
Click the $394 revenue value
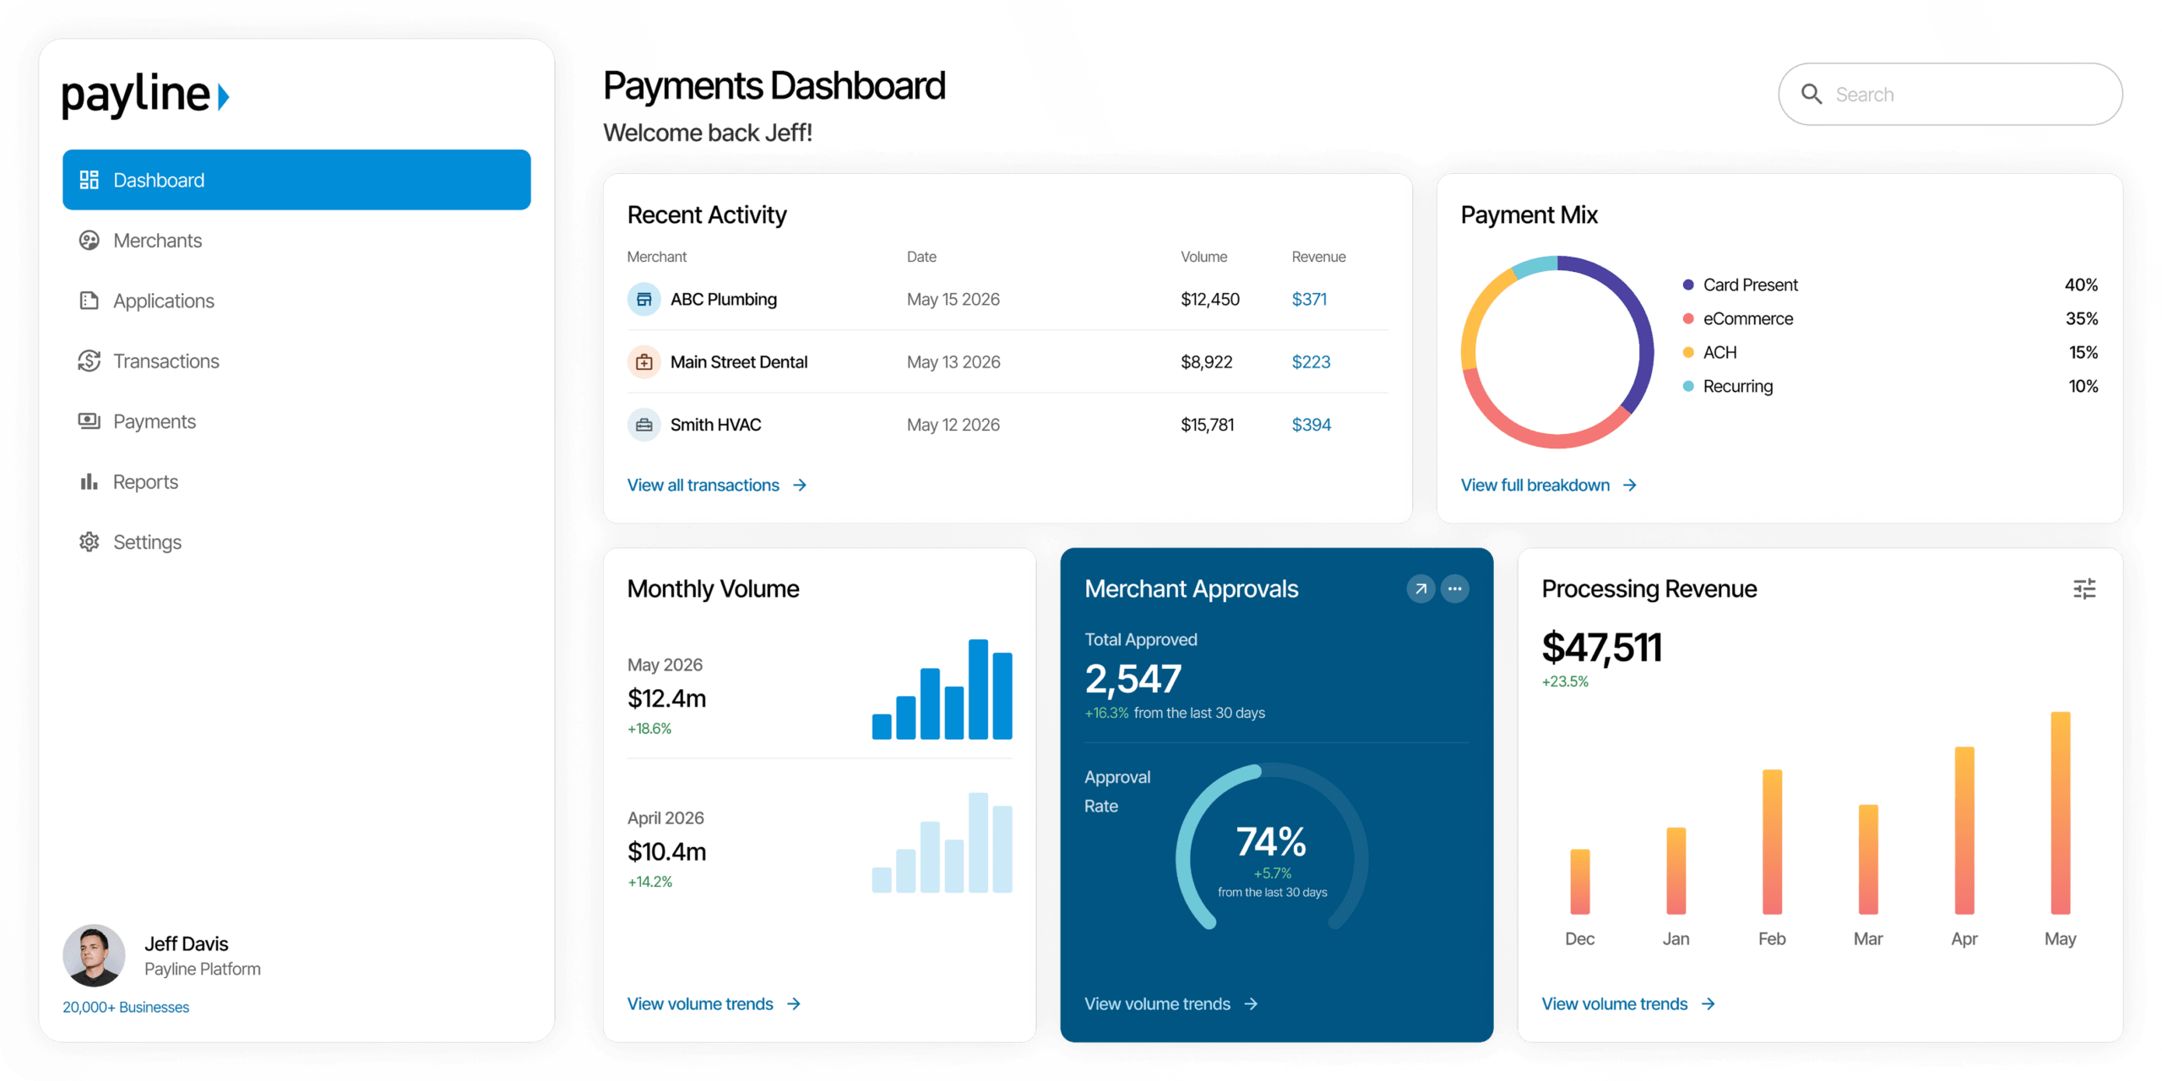point(1311,425)
